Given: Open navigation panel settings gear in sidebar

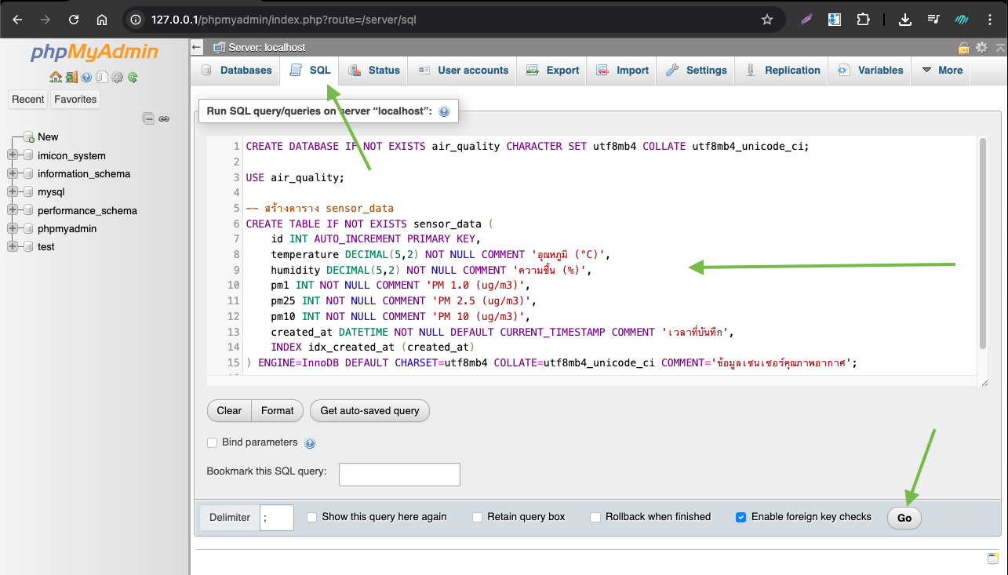Looking at the screenshot, I should coord(117,77).
